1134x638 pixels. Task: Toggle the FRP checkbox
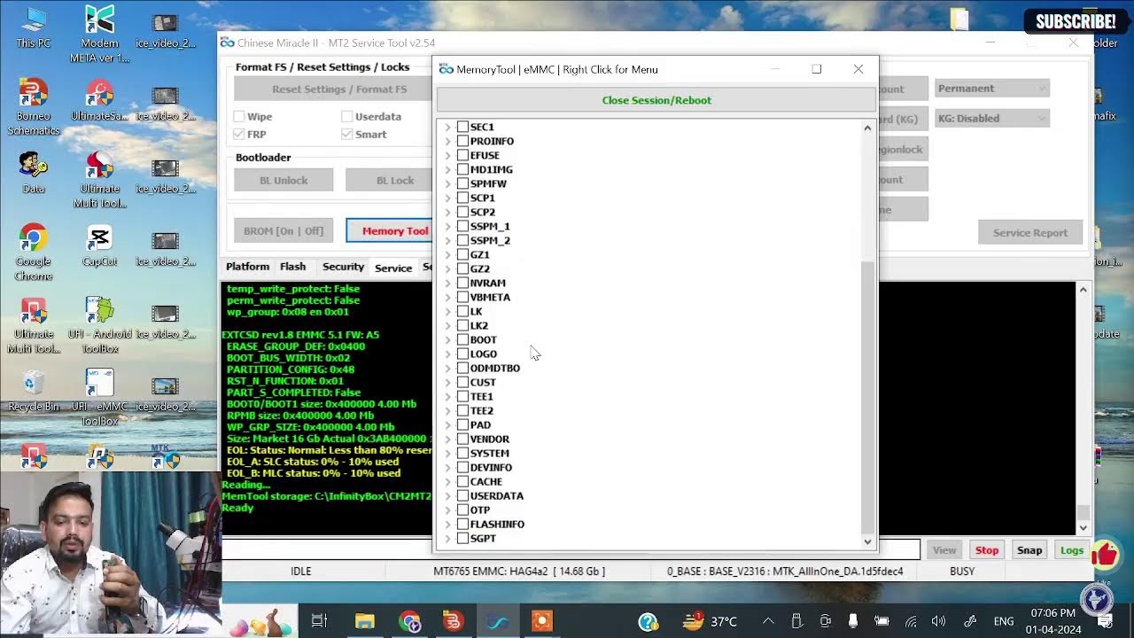239,134
